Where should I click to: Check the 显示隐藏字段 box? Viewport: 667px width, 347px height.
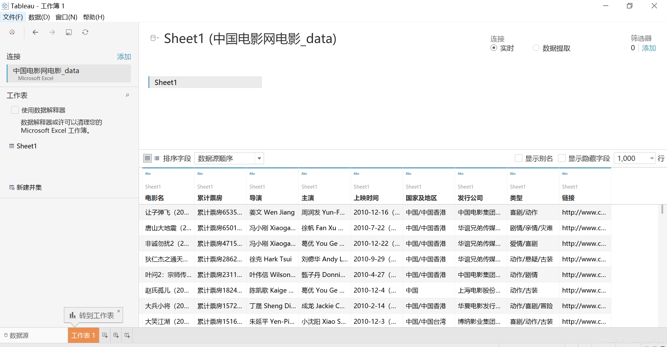pos(562,158)
